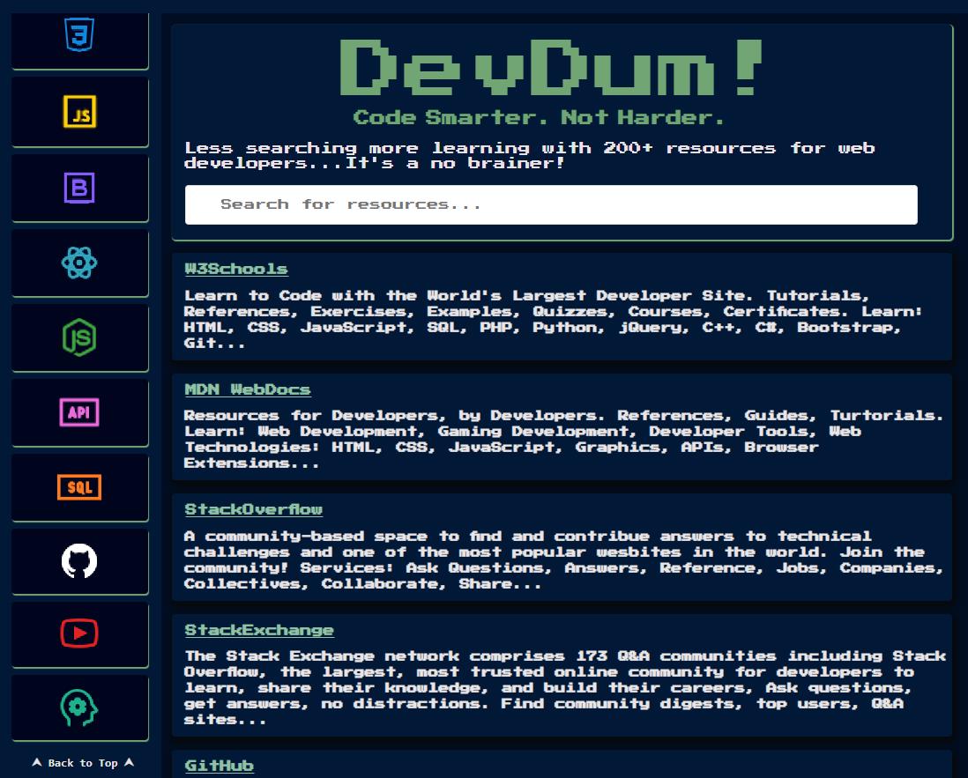
Task: Visit the StackOverflow resource link
Action: tap(253, 509)
